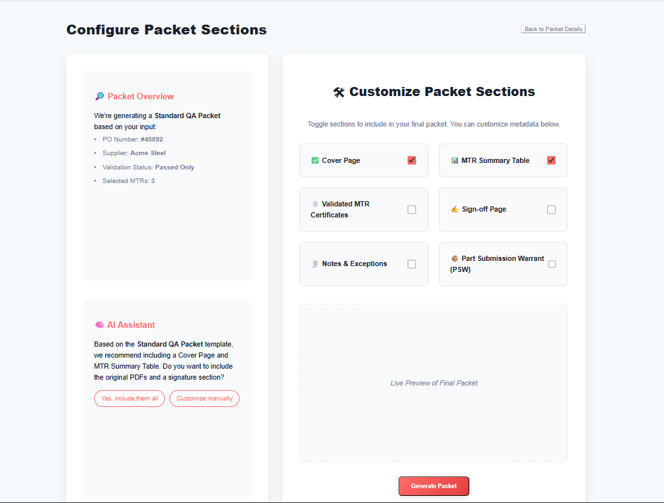The height and width of the screenshot is (503, 664).
Task: Select the Customize manually option
Action: (x=204, y=399)
